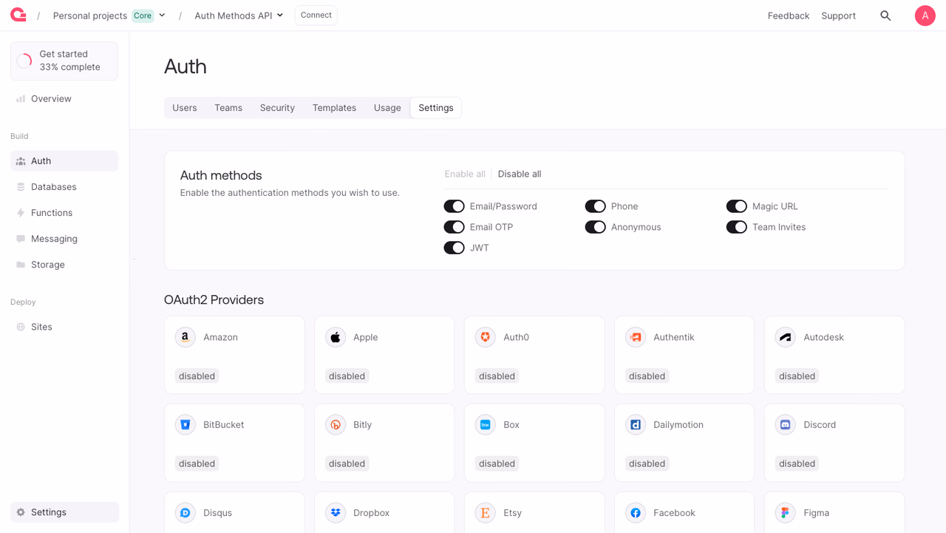Open the Teams tab
The height and width of the screenshot is (533, 946).
[x=228, y=108]
